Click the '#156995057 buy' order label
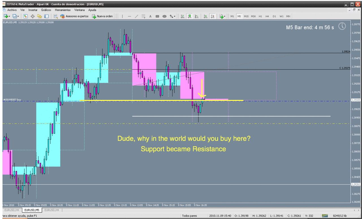 [12, 100]
